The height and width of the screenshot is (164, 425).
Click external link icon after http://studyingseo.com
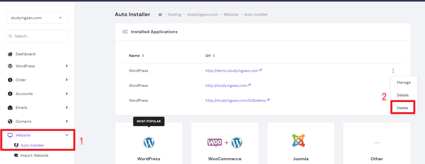pyautogui.click(x=249, y=85)
